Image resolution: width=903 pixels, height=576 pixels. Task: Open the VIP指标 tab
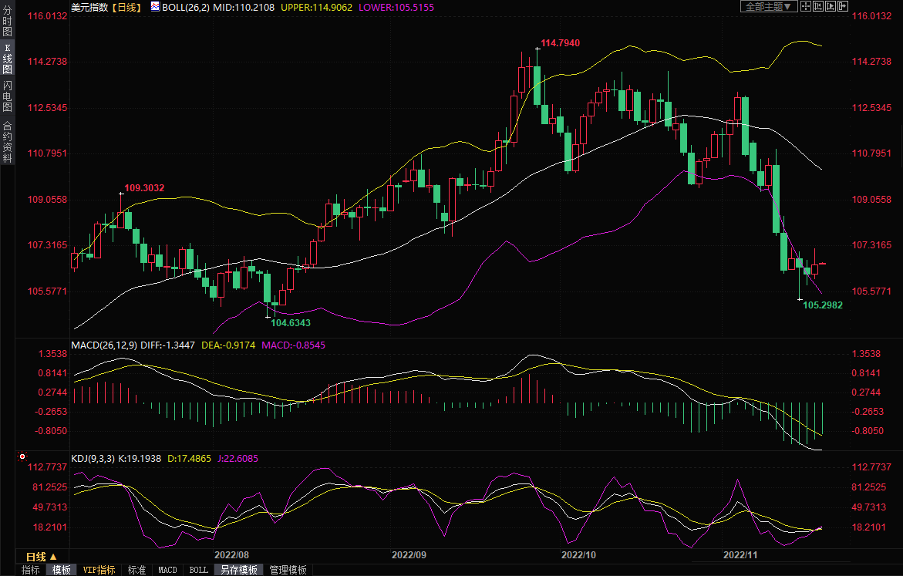99,570
